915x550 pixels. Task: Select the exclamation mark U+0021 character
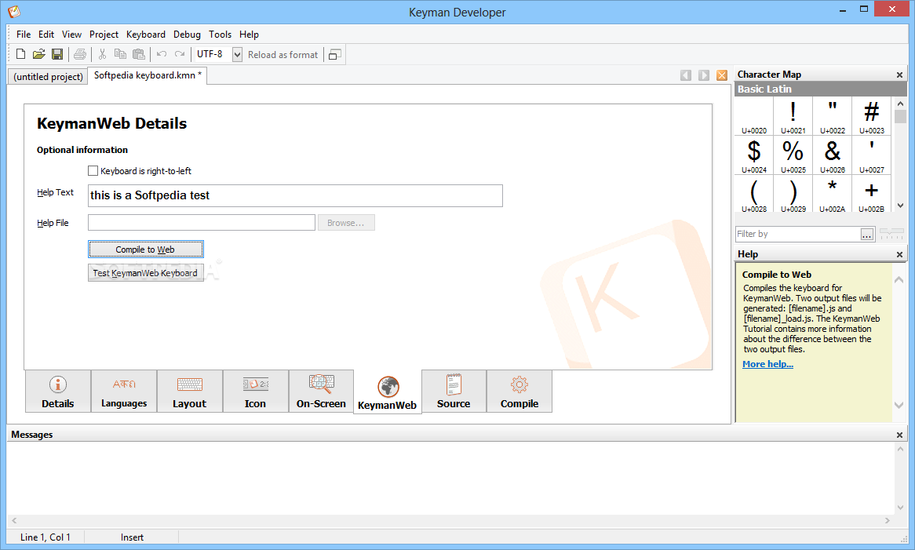[x=793, y=116]
